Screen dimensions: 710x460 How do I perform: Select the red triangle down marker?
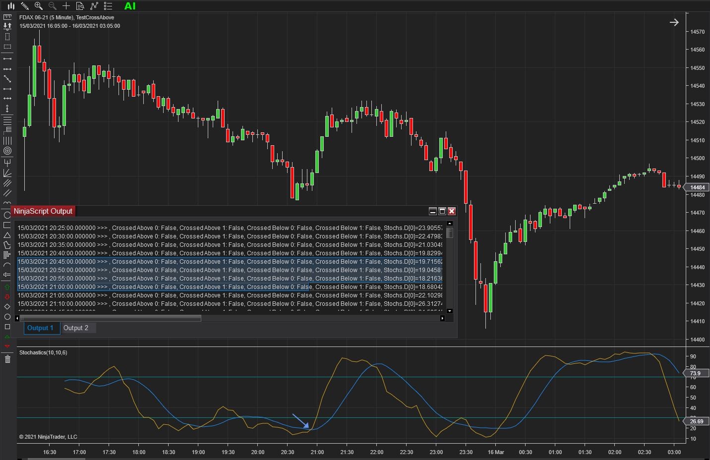[x=7, y=346]
